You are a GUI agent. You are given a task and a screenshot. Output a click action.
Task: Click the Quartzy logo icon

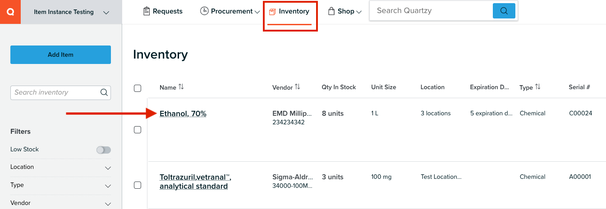pyautogui.click(x=10, y=12)
